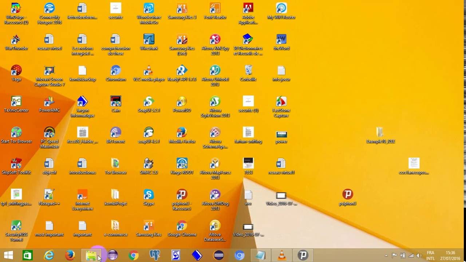Viewport: 466px width, 262px height.
Task: Select the Foxit Reader desktop icon
Action: pos(215,11)
